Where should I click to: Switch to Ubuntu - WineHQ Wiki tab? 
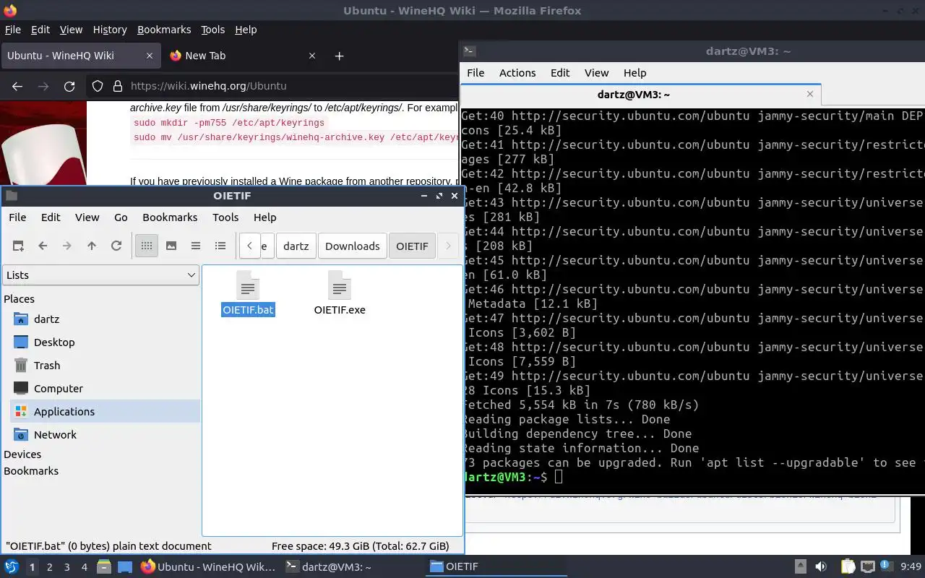click(80, 56)
